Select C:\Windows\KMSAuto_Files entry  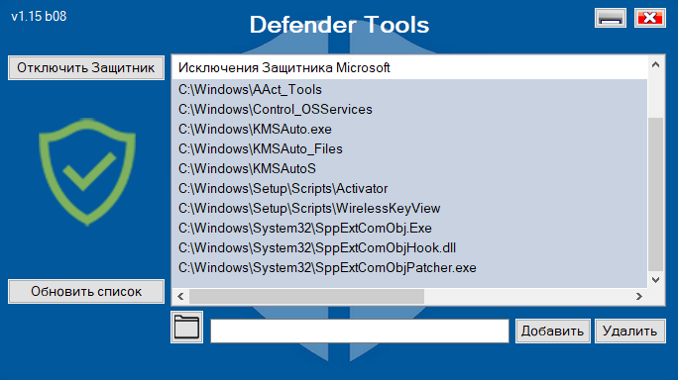click(409, 149)
